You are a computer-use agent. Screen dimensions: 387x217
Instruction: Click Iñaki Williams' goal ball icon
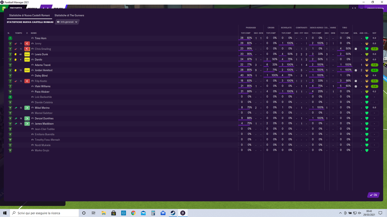point(356,86)
